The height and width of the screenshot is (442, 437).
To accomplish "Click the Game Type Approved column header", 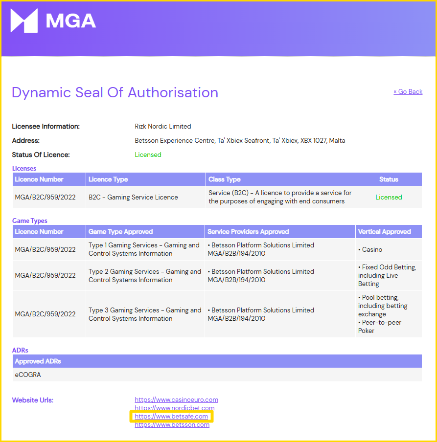I will point(145,232).
